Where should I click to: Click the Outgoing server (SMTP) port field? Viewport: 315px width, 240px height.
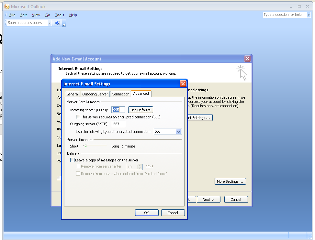118,124
